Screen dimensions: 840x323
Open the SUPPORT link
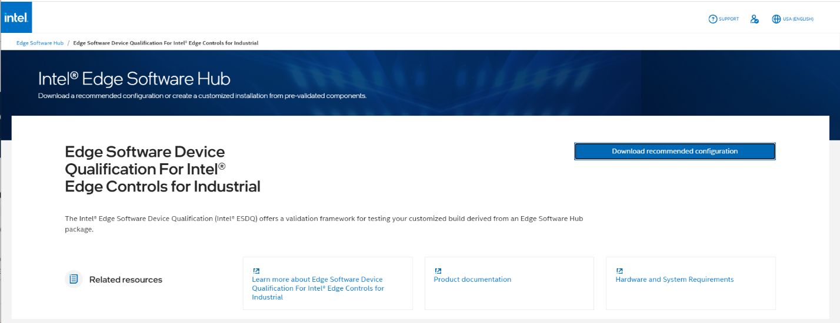729,19
